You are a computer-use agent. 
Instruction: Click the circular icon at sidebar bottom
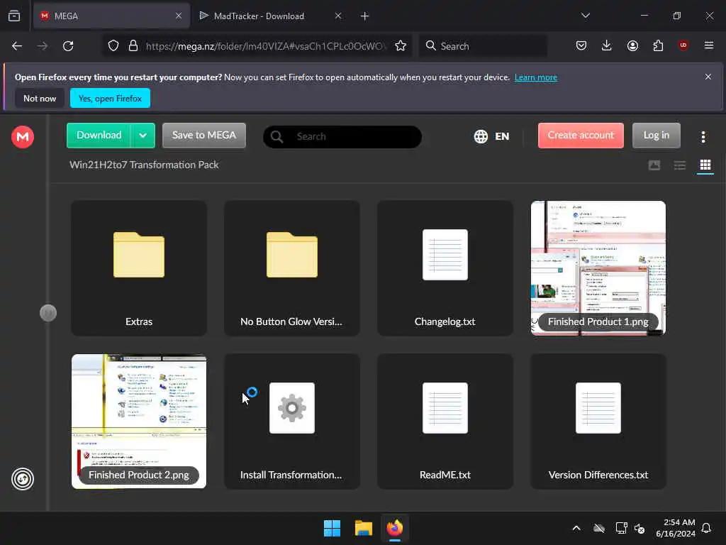pos(23,479)
